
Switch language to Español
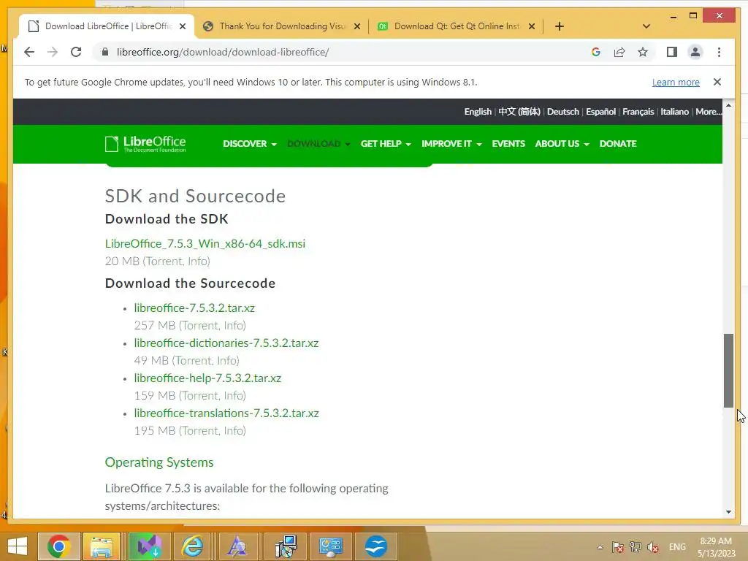click(x=600, y=112)
